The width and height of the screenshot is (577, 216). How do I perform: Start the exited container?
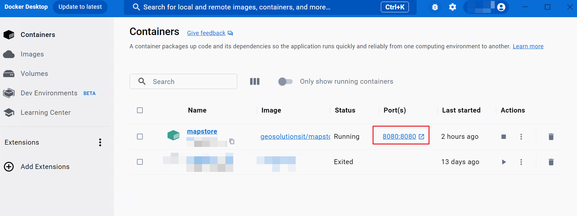click(503, 162)
